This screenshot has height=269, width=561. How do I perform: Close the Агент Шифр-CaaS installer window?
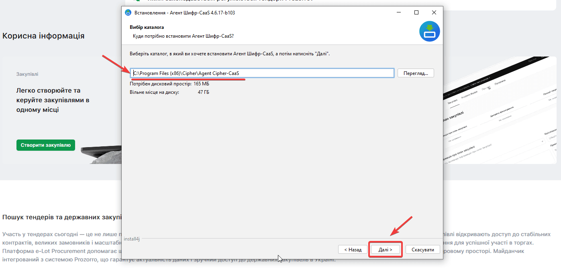tap(434, 12)
